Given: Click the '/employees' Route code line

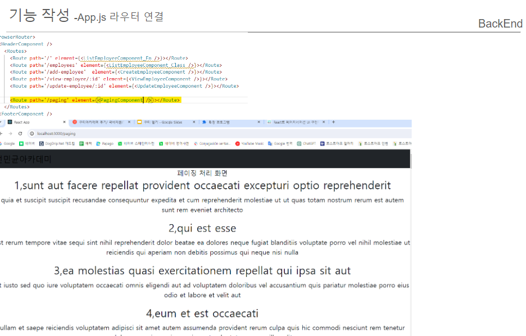Looking at the screenshot, I should (x=116, y=65).
